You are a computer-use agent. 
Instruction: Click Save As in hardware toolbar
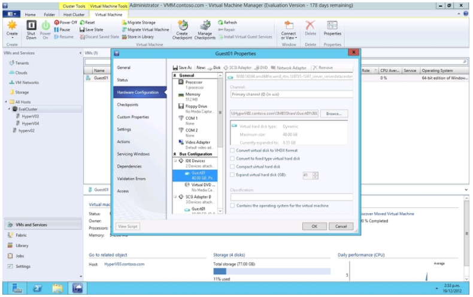click(x=182, y=68)
